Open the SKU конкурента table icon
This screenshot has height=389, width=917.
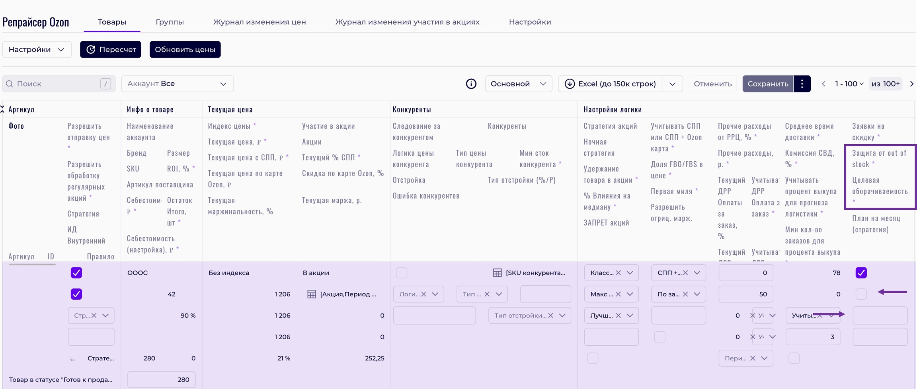[x=497, y=273]
